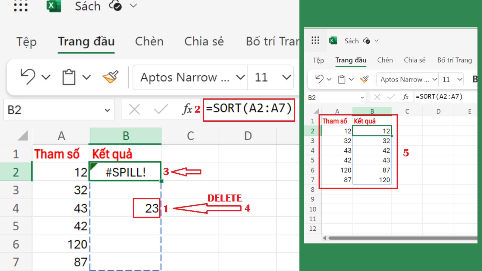Open app launcher grid in right window
The image size is (482, 271).
point(315,40)
